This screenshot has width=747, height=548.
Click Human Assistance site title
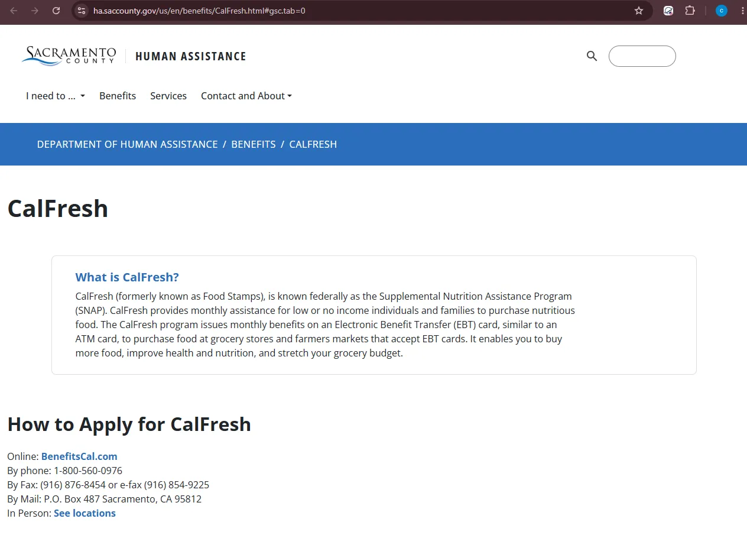click(x=191, y=56)
